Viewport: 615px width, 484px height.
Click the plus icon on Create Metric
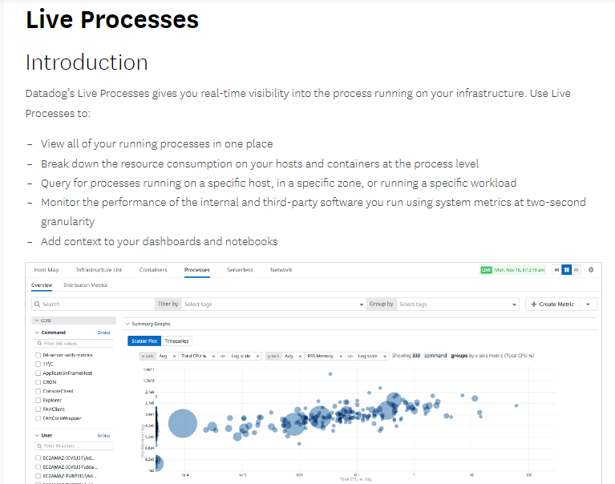pyautogui.click(x=533, y=305)
